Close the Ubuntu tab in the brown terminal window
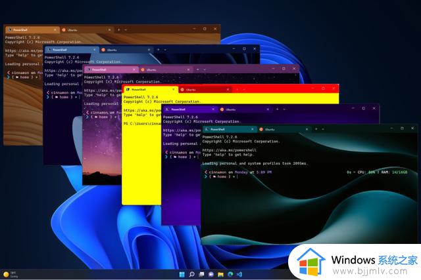 pyautogui.click(x=110, y=30)
